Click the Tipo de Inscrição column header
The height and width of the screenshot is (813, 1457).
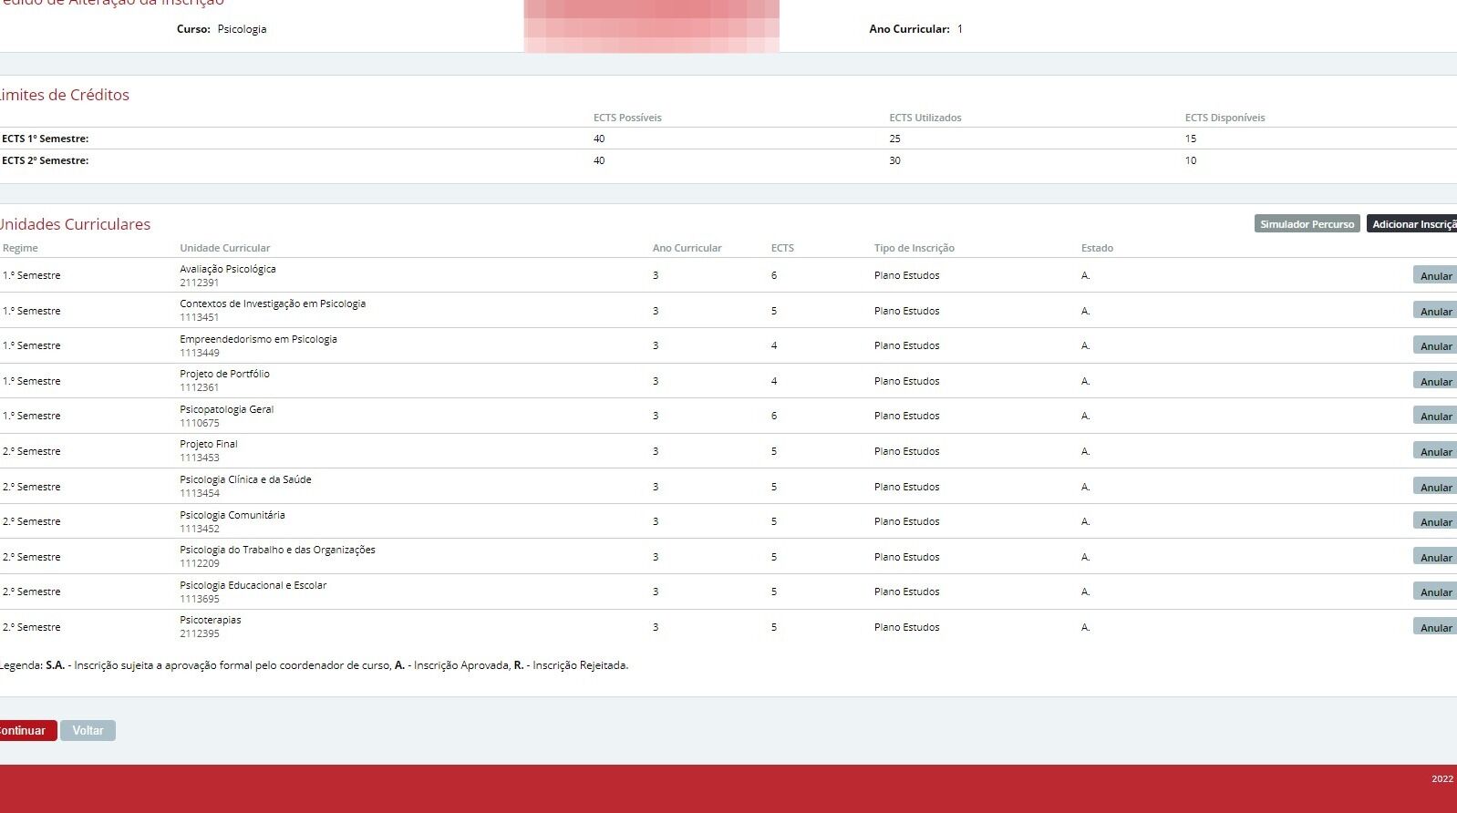pos(914,248)
